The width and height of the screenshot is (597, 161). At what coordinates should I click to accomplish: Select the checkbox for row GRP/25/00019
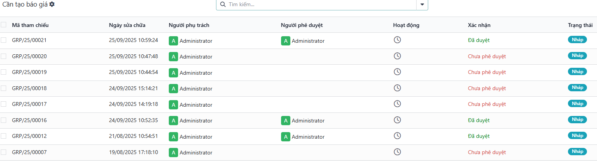click(3, 72)
